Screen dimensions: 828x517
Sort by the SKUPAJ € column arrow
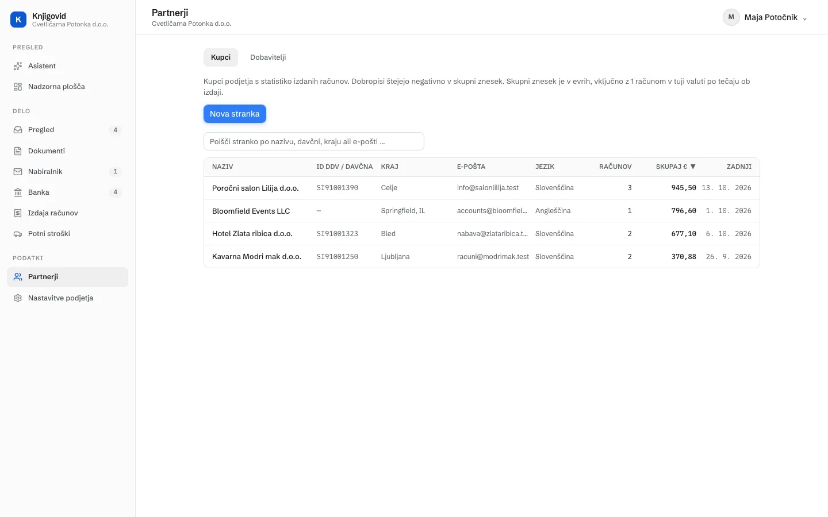click(693, 167)
